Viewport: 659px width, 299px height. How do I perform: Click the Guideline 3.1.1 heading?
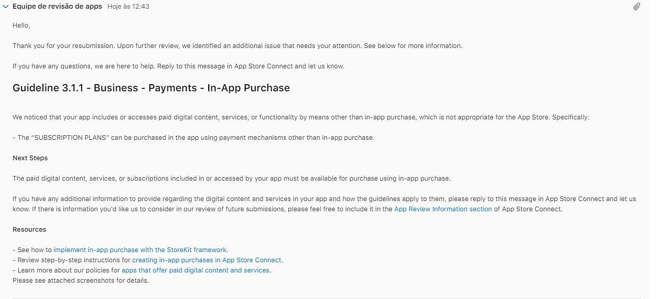coord(151,88)
